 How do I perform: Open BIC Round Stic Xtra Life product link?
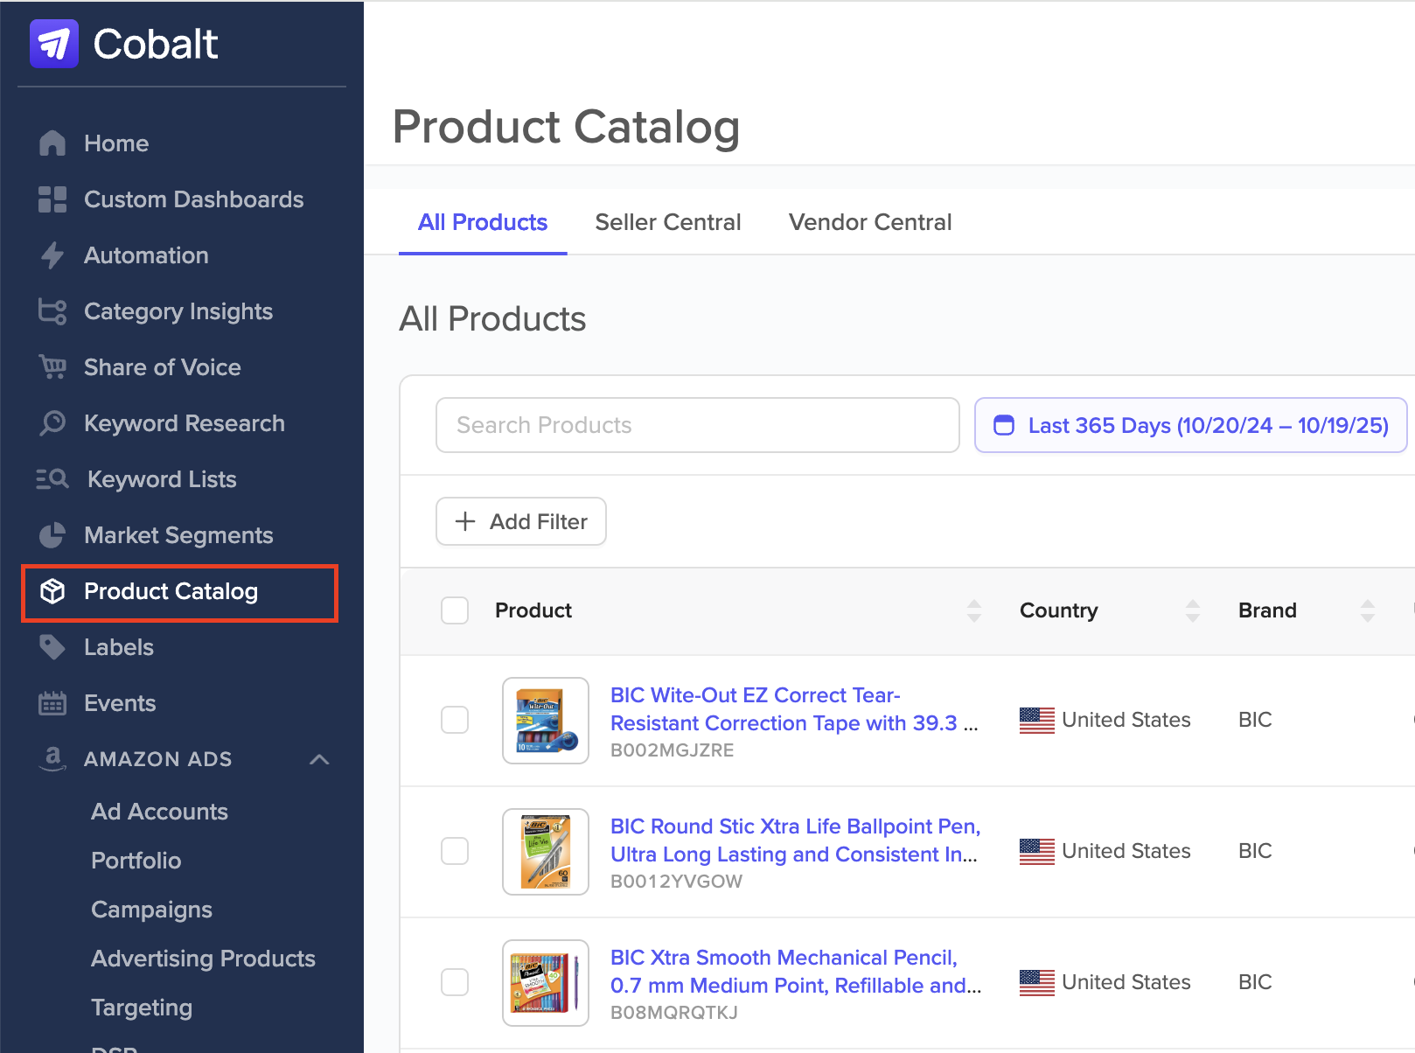(795, 840)
